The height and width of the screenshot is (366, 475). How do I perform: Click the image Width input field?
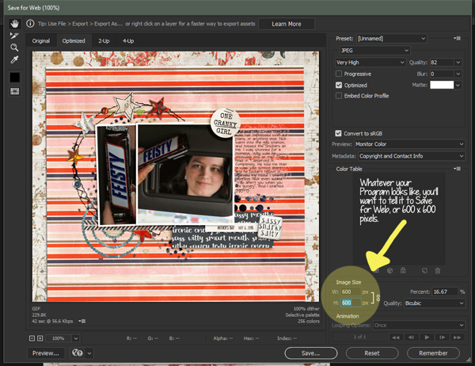[x=351, y=292]
